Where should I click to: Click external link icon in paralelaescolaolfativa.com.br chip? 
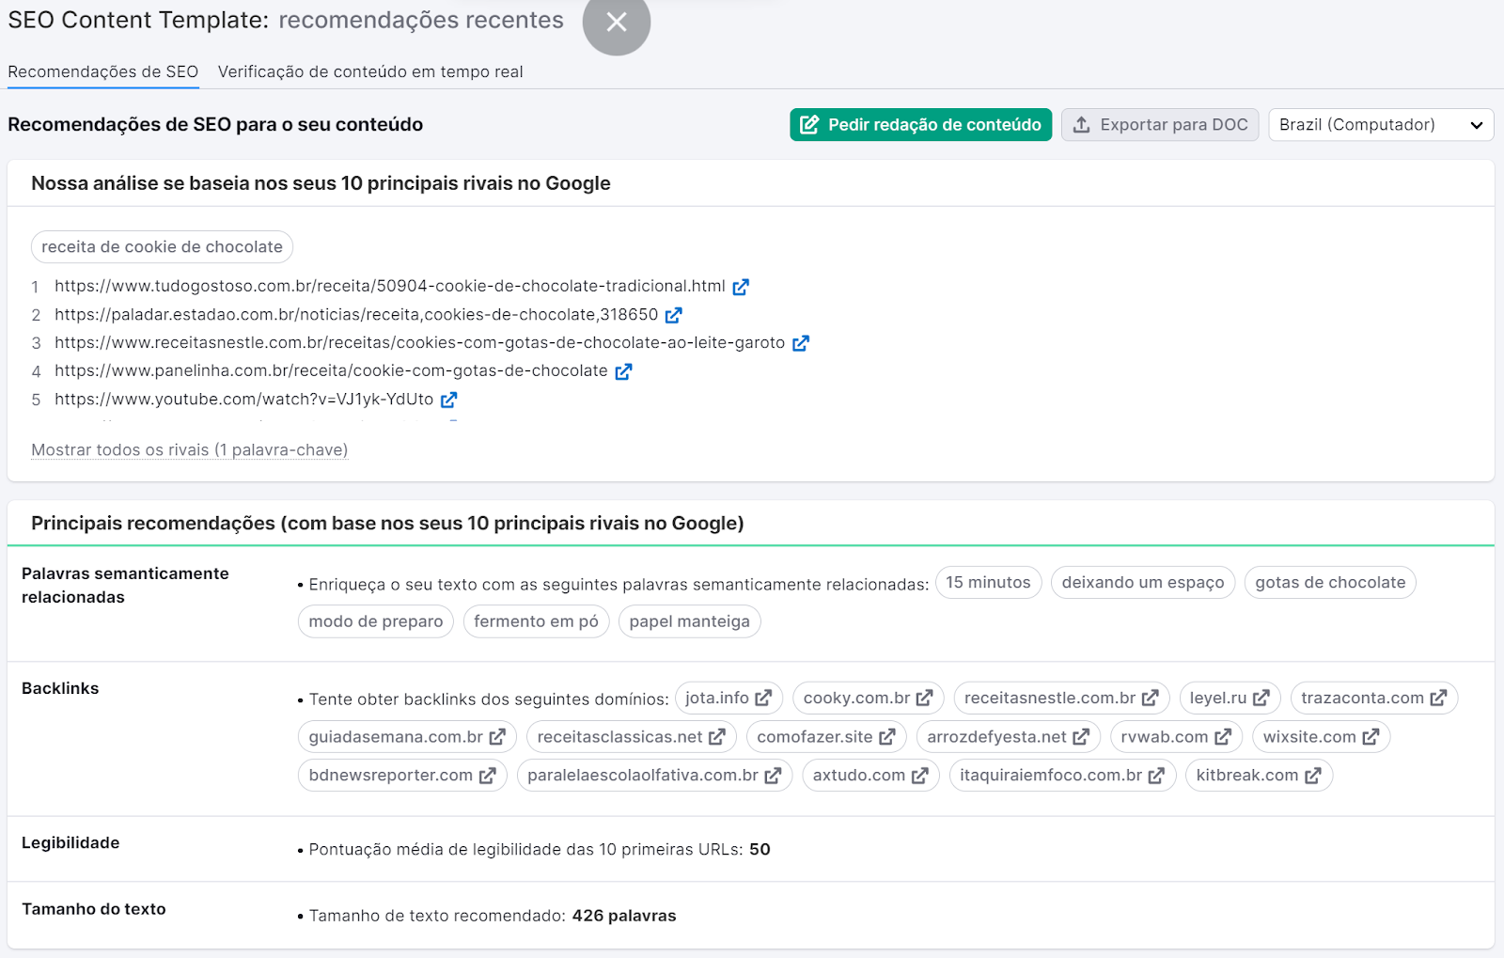pos(773,775)
